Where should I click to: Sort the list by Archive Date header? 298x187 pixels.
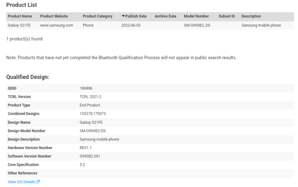click(166, 16)
